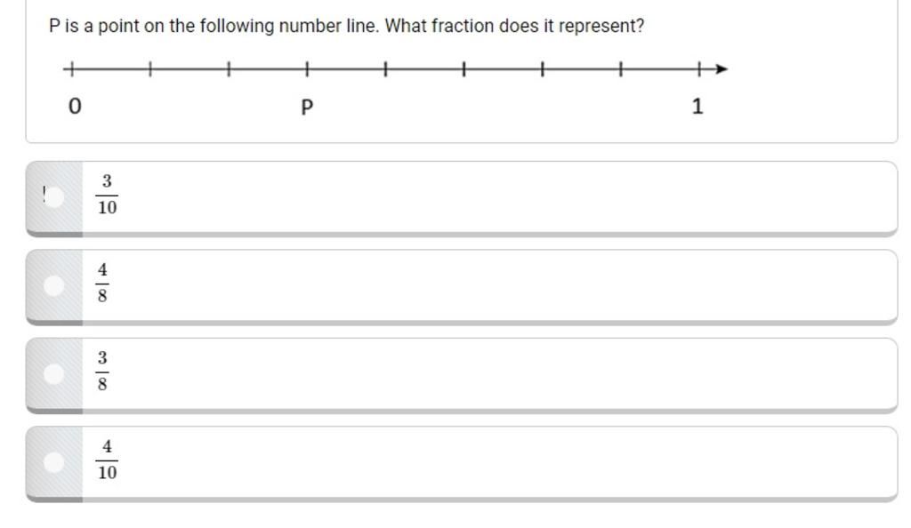Select the radio button for 3/10
Screen dimensions: 911x528
click(x=54, y=196)
